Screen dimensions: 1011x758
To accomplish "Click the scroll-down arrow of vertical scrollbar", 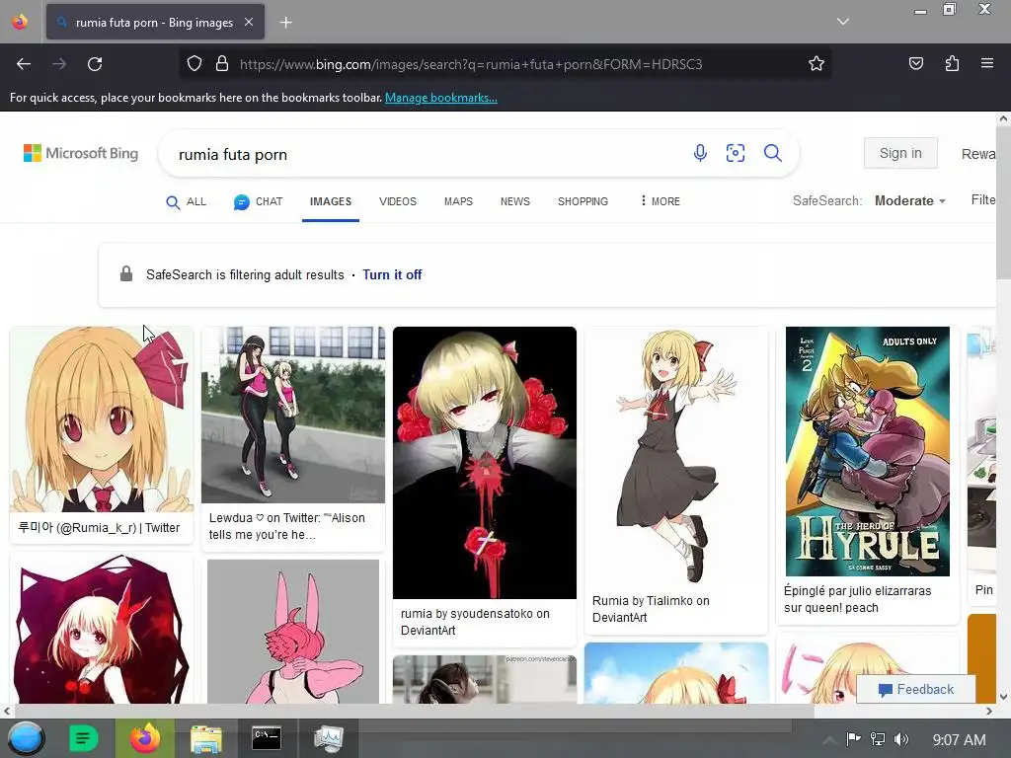I will click(1003, 697).
